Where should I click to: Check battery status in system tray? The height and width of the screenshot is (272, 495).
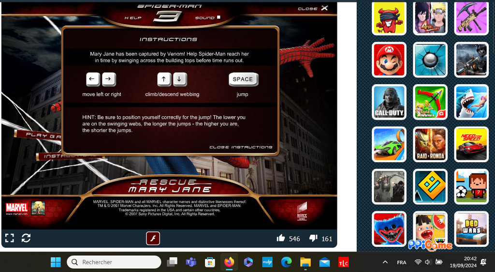click(x=438, y=262)
